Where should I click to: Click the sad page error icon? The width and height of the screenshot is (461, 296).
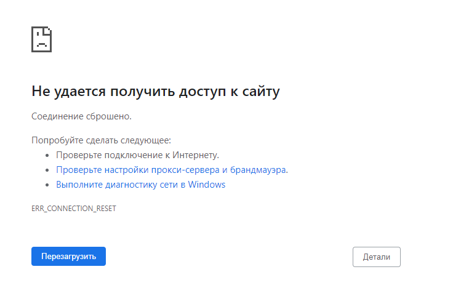click(41, 39)
